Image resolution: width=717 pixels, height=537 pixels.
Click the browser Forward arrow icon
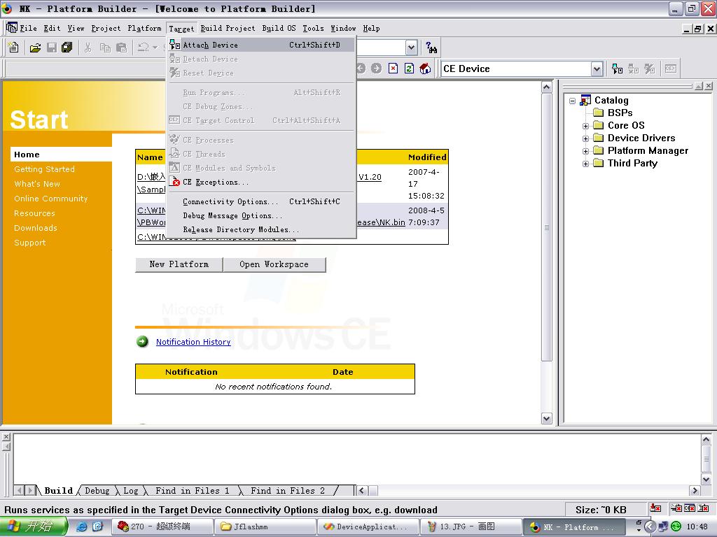pos(376,69)
